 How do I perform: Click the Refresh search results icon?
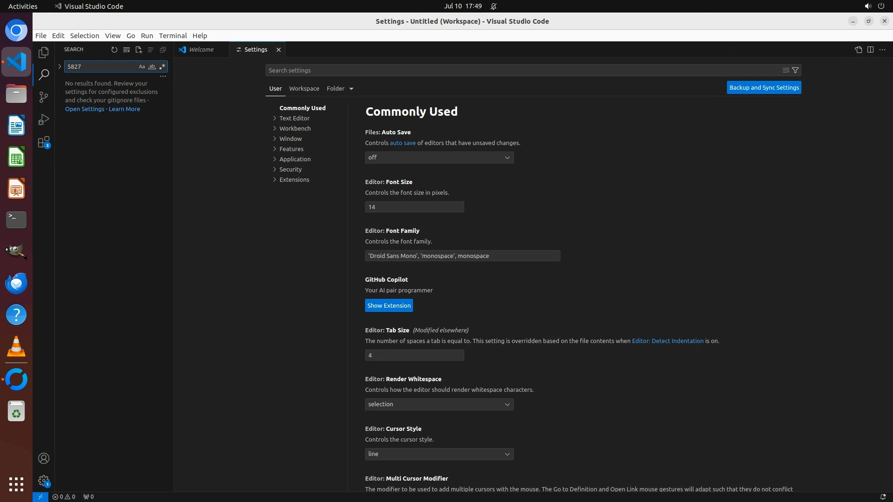pos(114,50)
